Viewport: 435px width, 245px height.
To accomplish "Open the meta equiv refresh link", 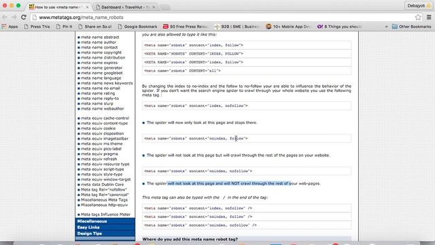I will [x=99, y=159].
